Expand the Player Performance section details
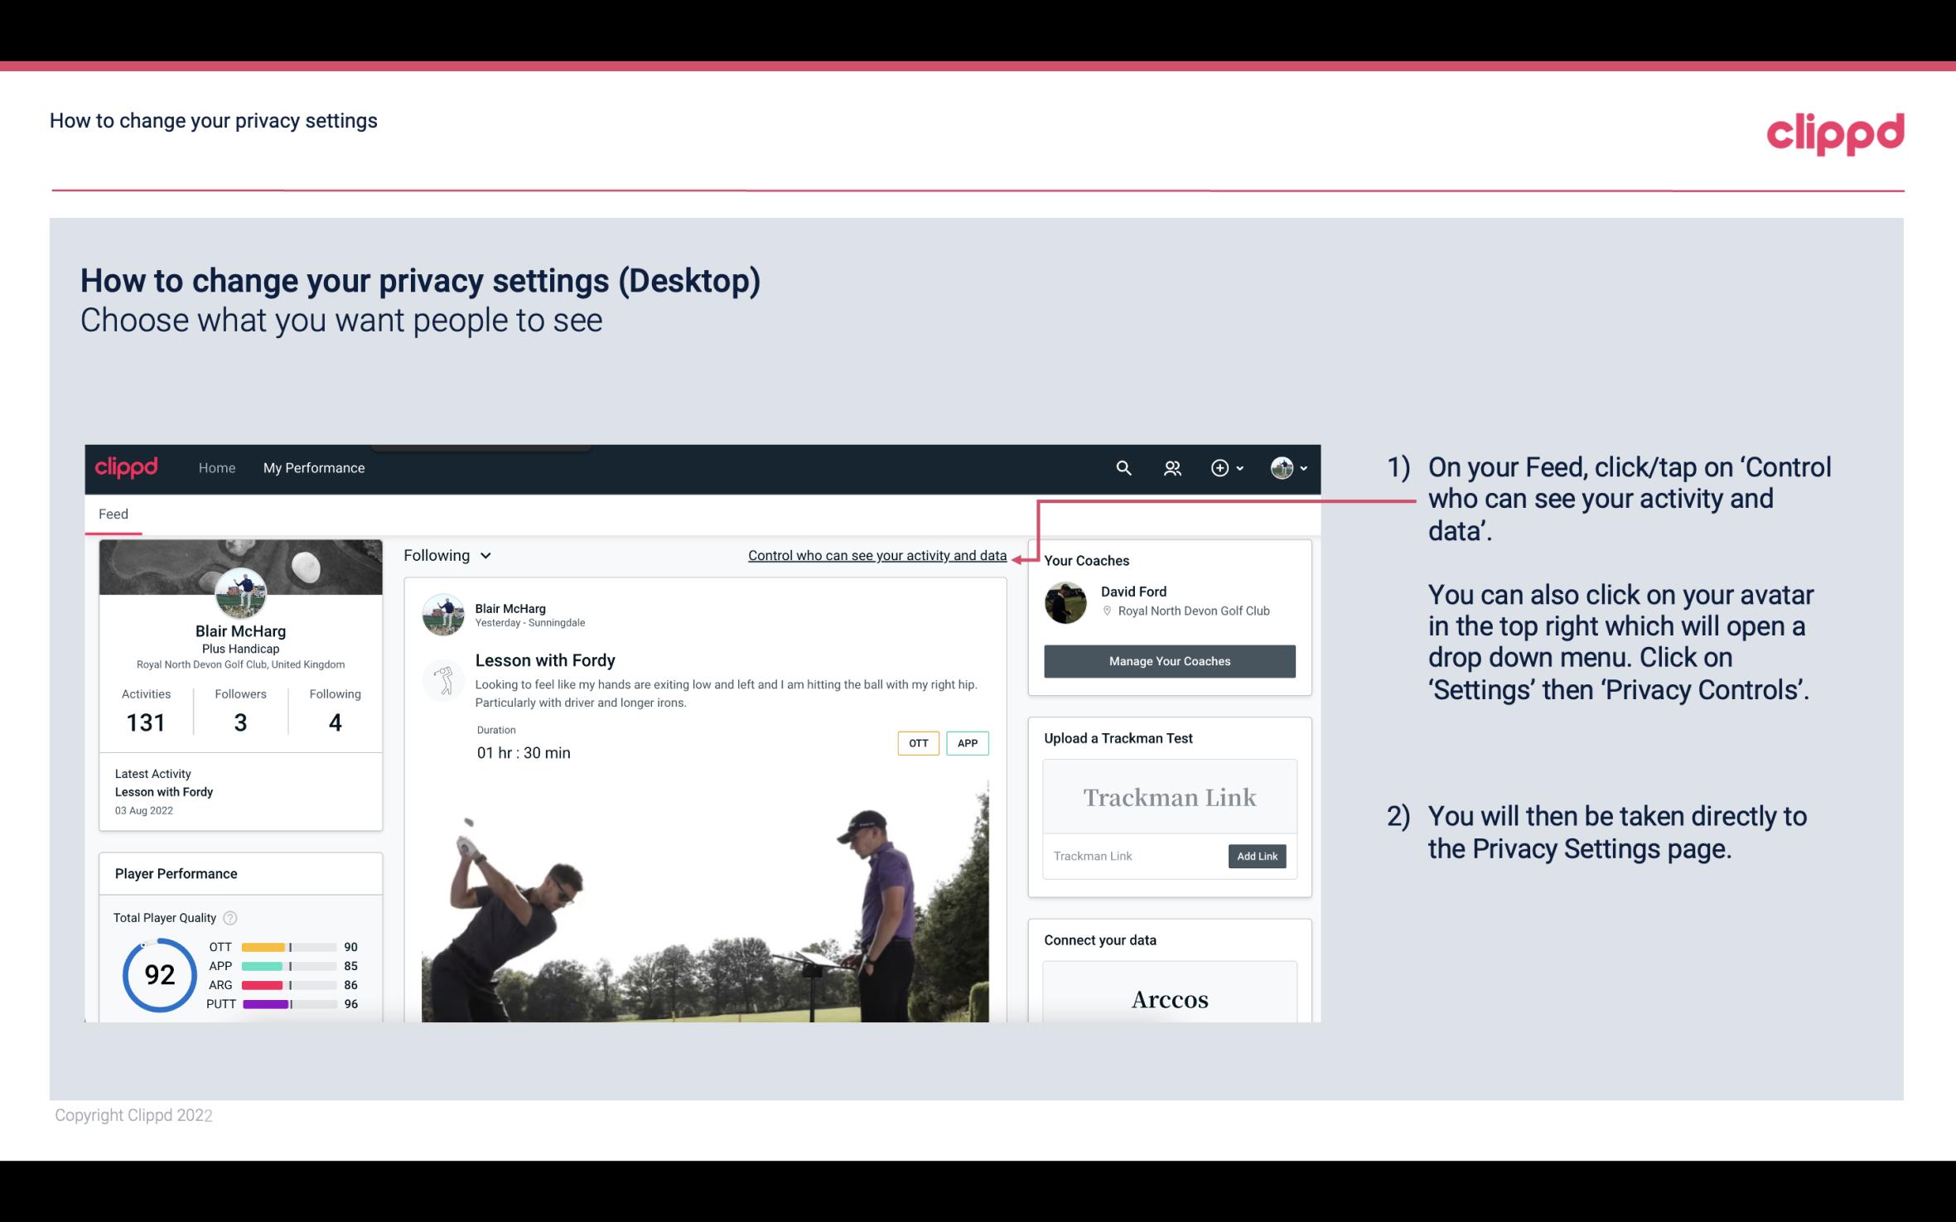The width and height of the screenshot is (1956, 1222). (176, 873)
